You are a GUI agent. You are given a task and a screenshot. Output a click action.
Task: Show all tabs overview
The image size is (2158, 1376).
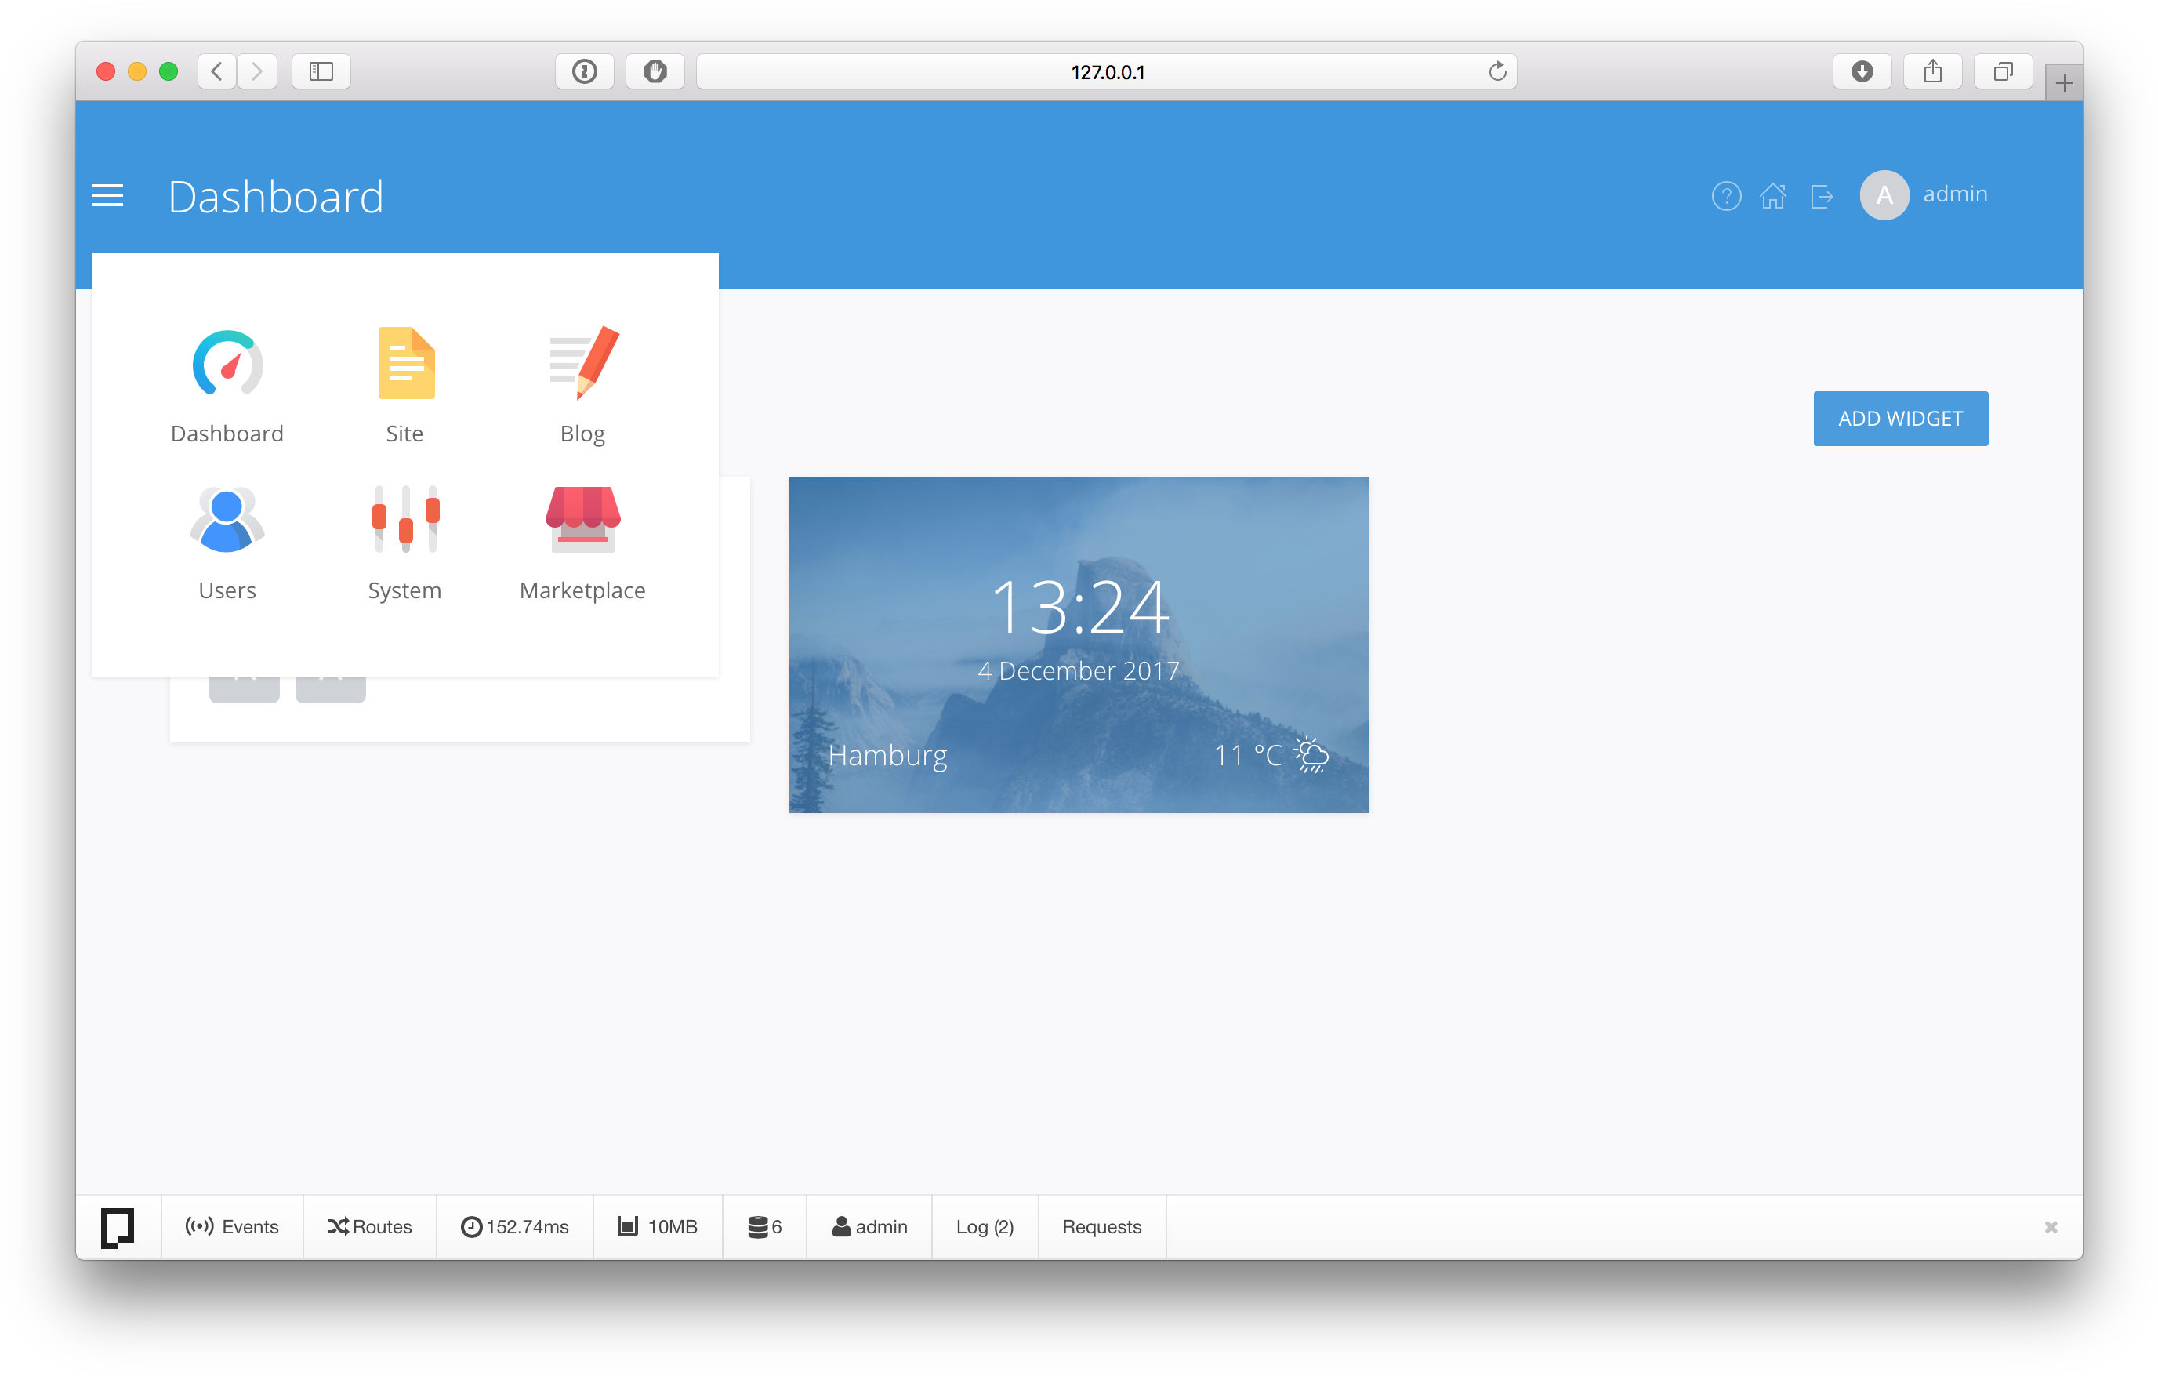coord(2003,71)
